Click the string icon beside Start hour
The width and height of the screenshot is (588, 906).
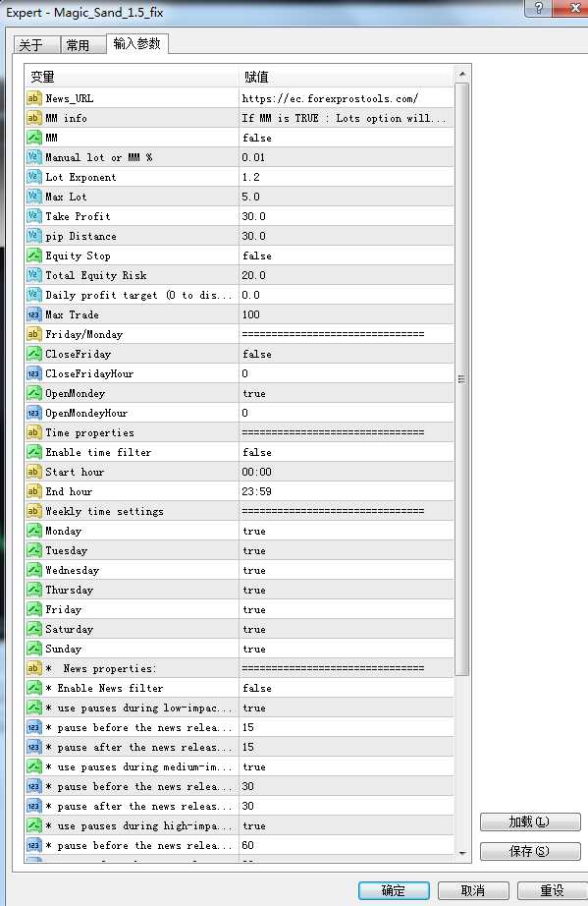(x=34, y=472)
